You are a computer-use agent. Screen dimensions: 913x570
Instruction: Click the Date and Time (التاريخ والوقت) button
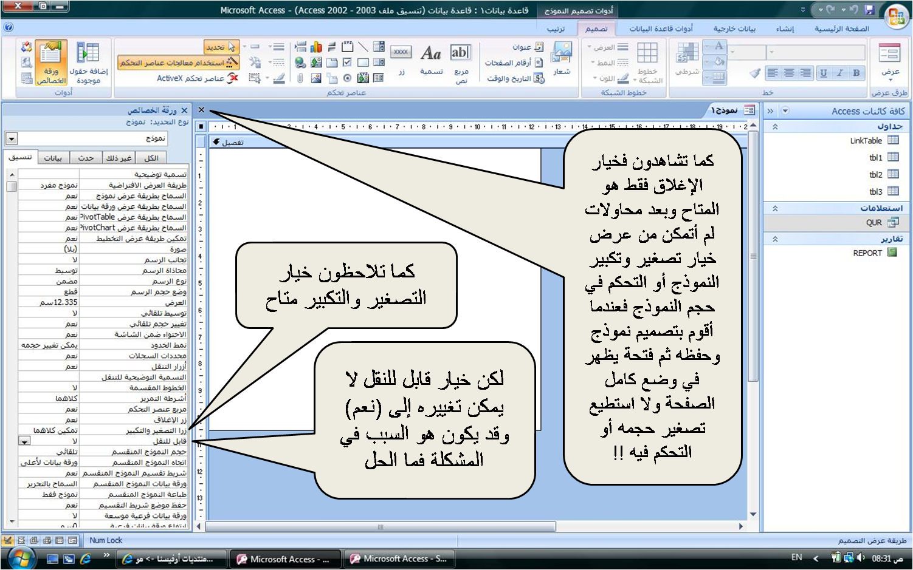click(515, 78)
